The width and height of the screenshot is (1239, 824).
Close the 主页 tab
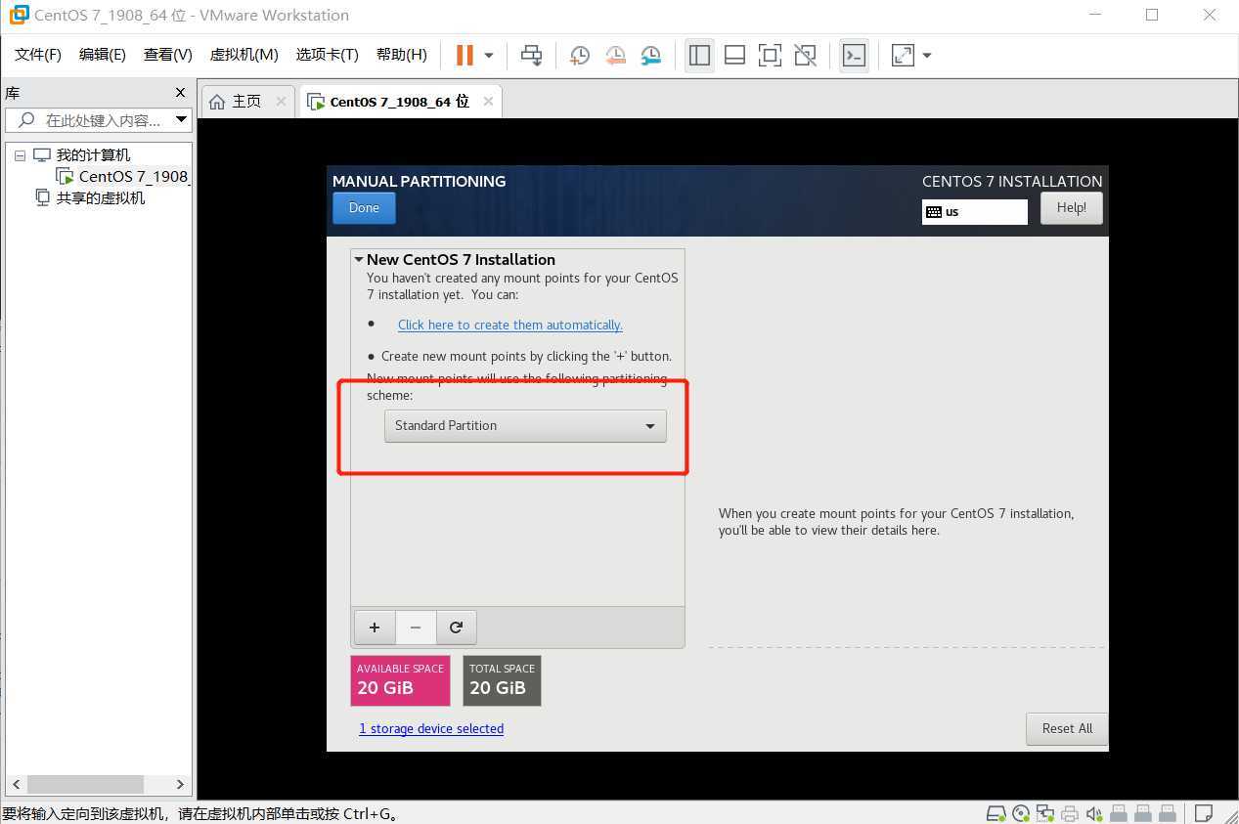[281, 102]
